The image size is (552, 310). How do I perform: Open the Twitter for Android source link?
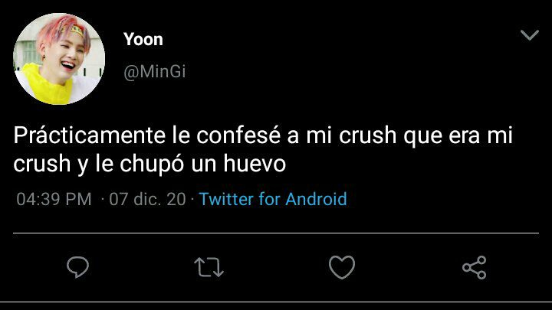coord(273,199)
